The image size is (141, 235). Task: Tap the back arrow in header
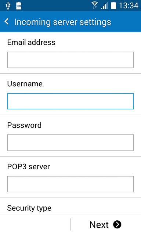[7, 22]
